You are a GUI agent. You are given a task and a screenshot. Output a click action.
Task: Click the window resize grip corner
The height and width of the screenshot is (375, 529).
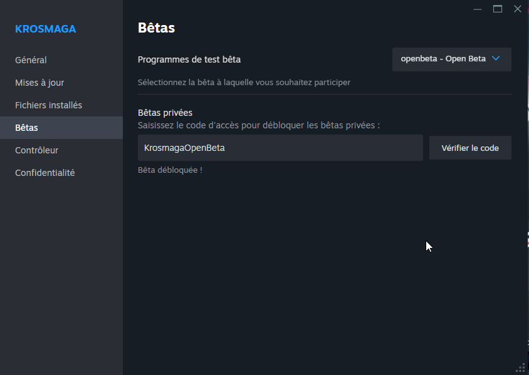(x=521, y=367)
